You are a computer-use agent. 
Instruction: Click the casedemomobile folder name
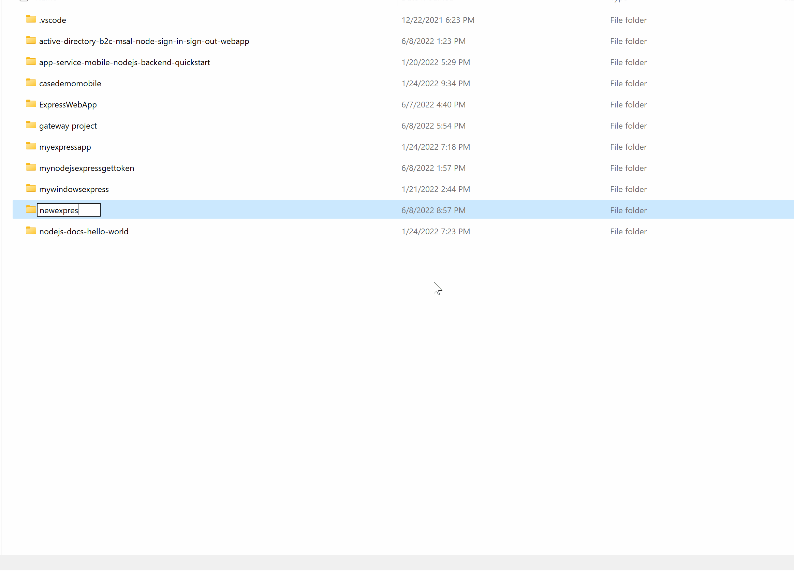click(70, 84)
